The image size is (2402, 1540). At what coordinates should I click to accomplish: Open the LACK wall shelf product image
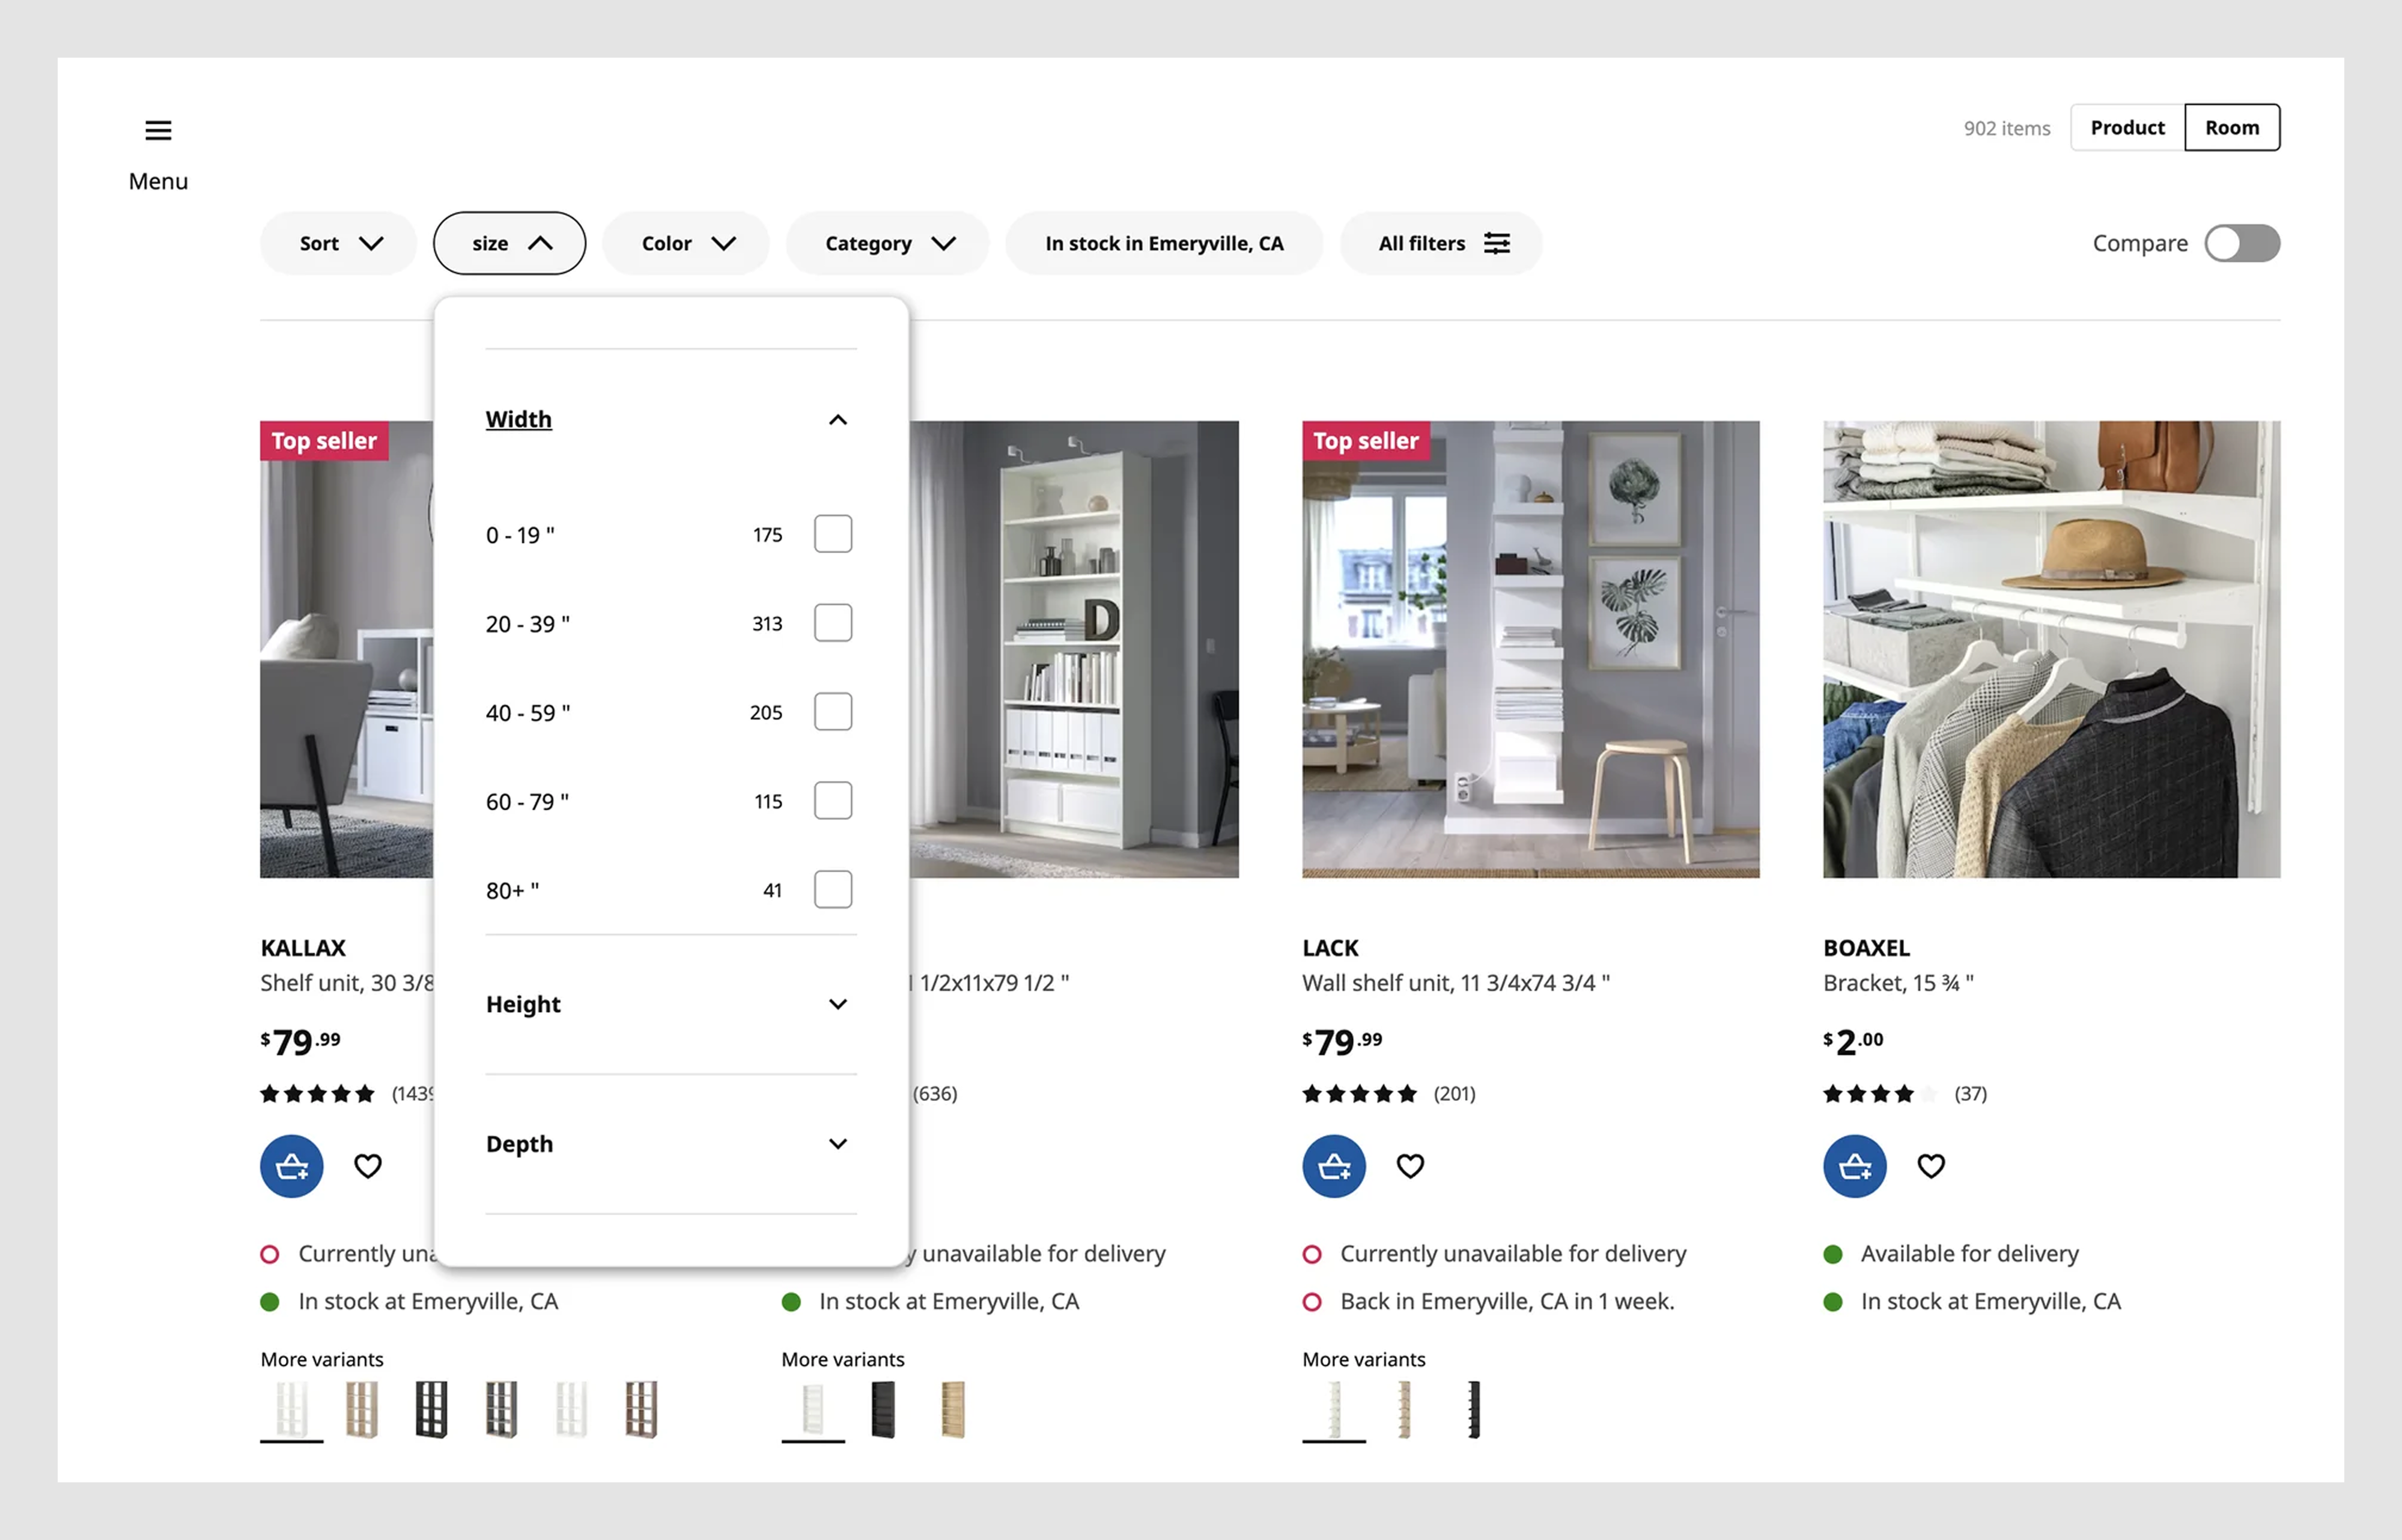coord(1530,649)
